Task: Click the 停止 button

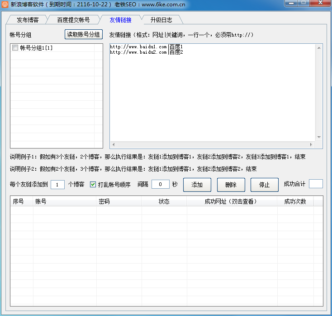Action: tap(264, 185)
